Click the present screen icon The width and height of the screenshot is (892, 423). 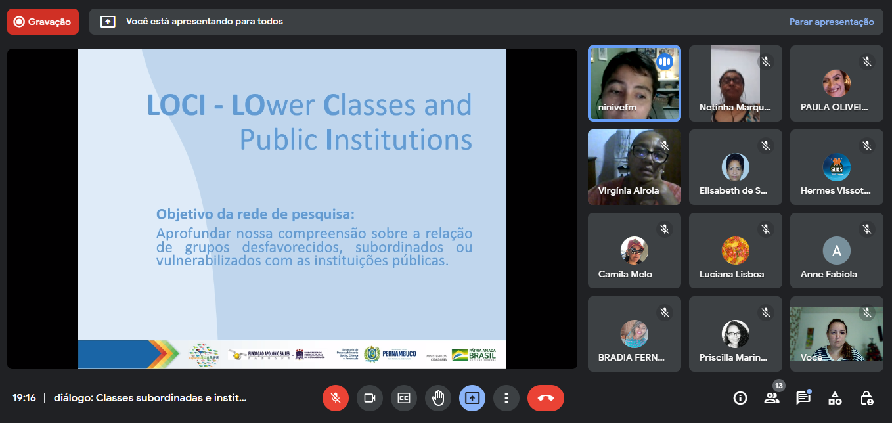(472, 398)
